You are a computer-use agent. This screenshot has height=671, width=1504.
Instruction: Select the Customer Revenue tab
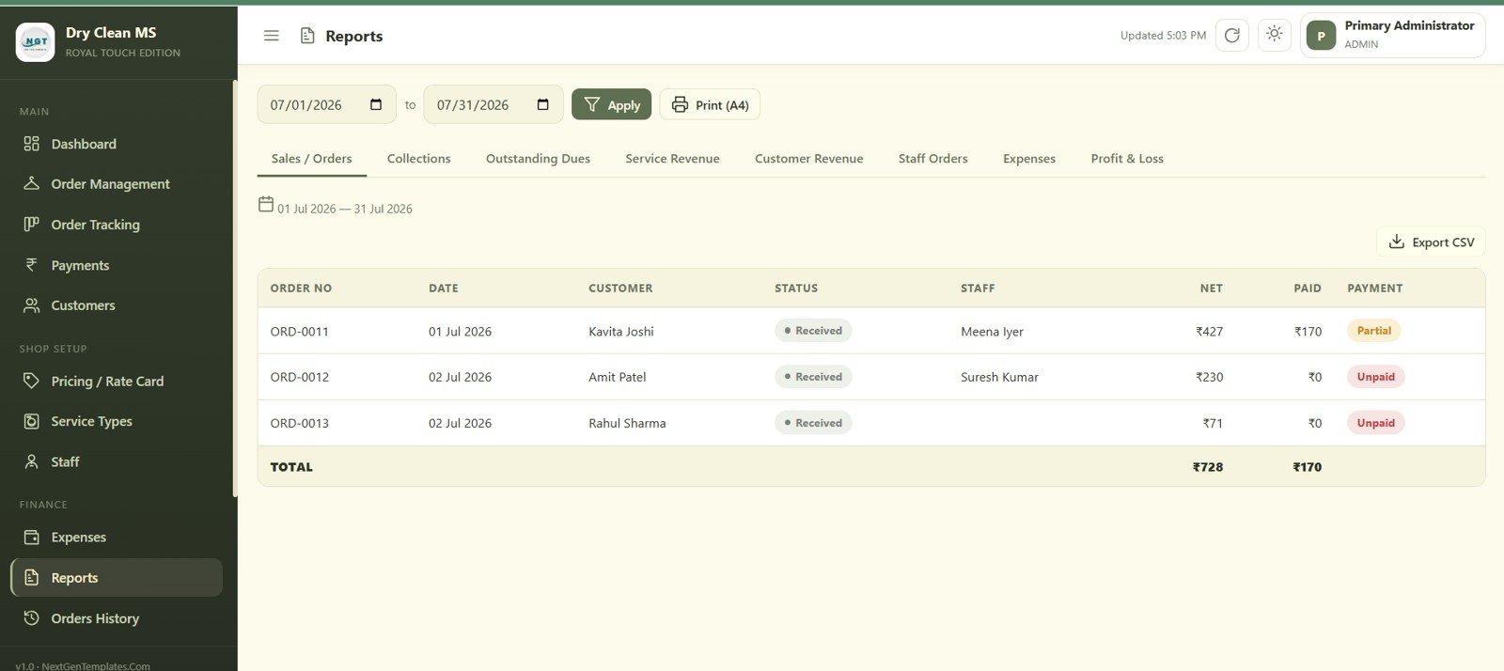808,159
